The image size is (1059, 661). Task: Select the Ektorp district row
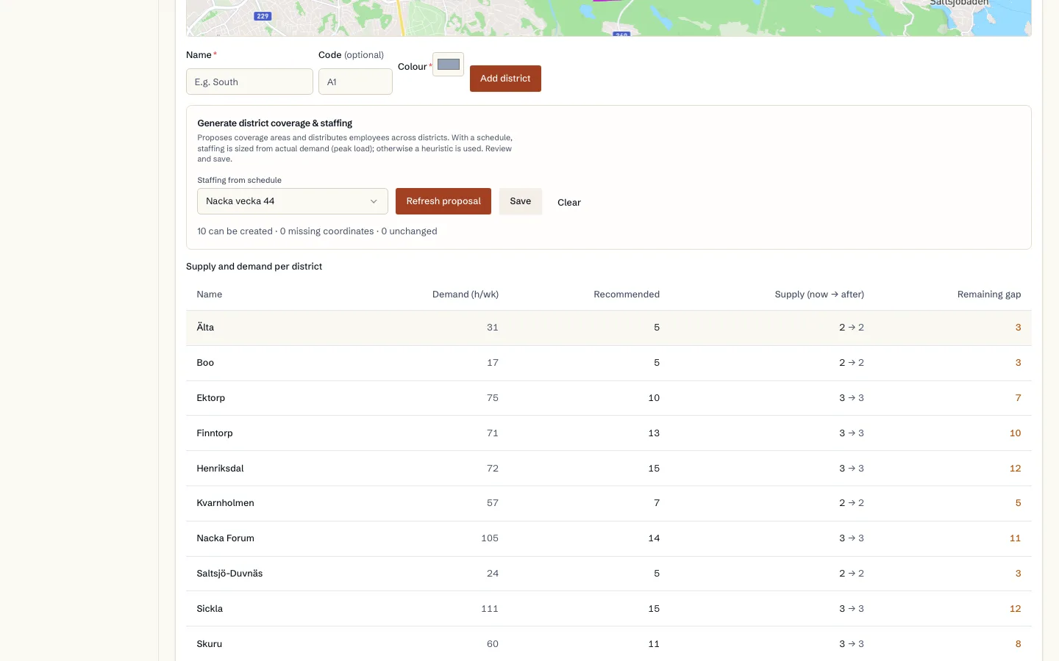609,398
